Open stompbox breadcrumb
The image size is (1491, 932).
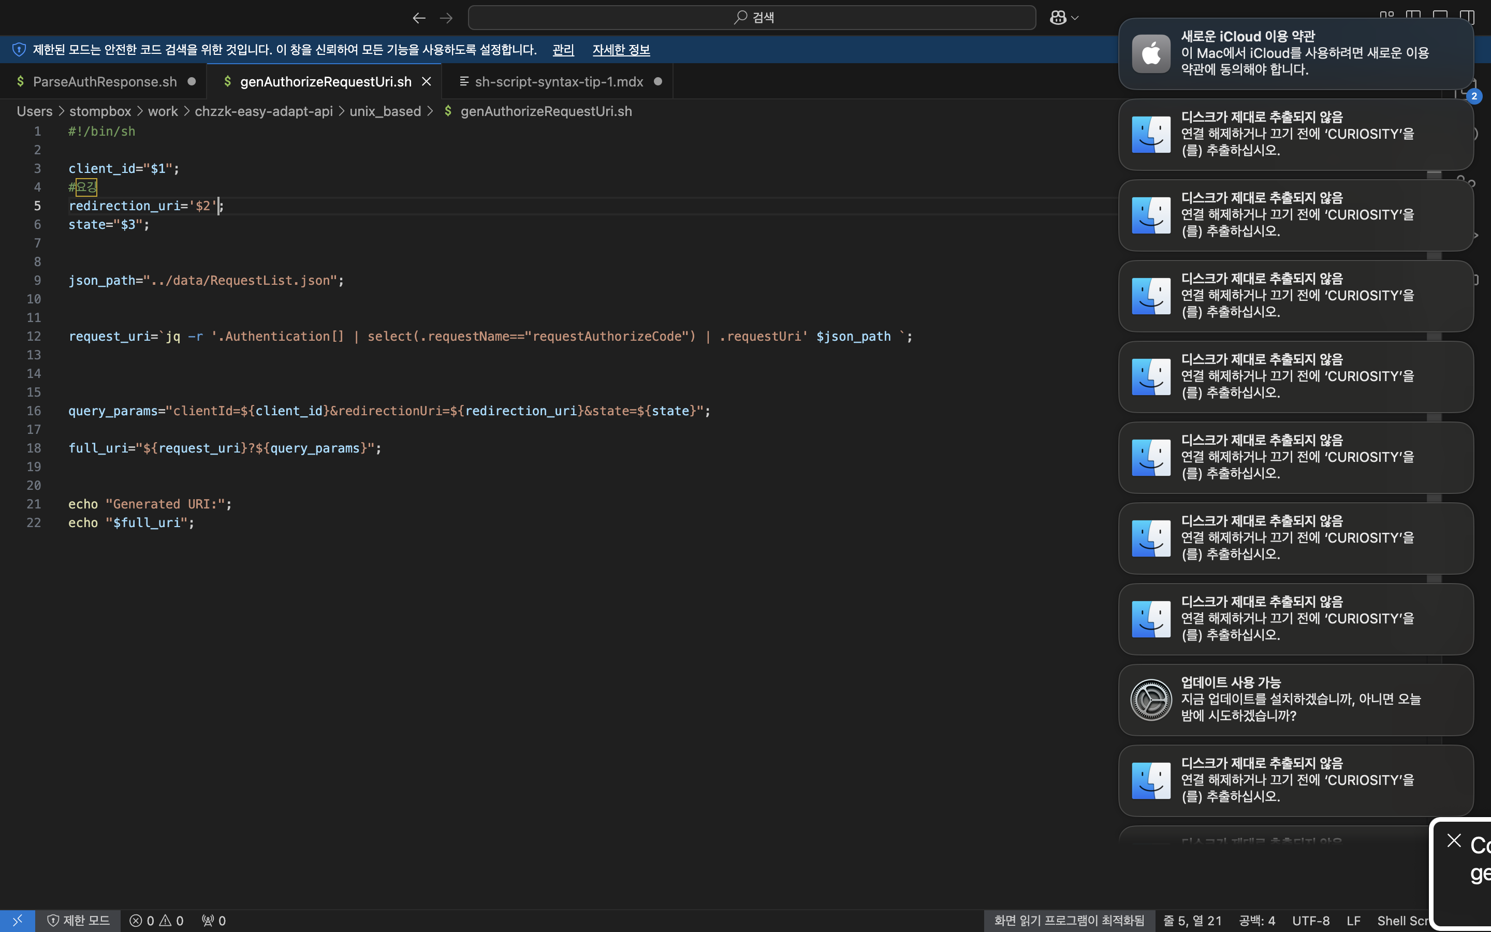click(x=100, y=111)
